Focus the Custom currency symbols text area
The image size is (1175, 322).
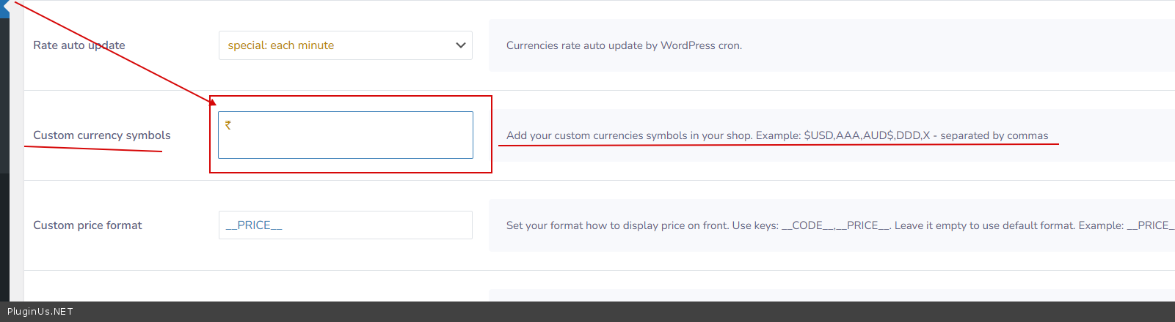tap(345, 139)
